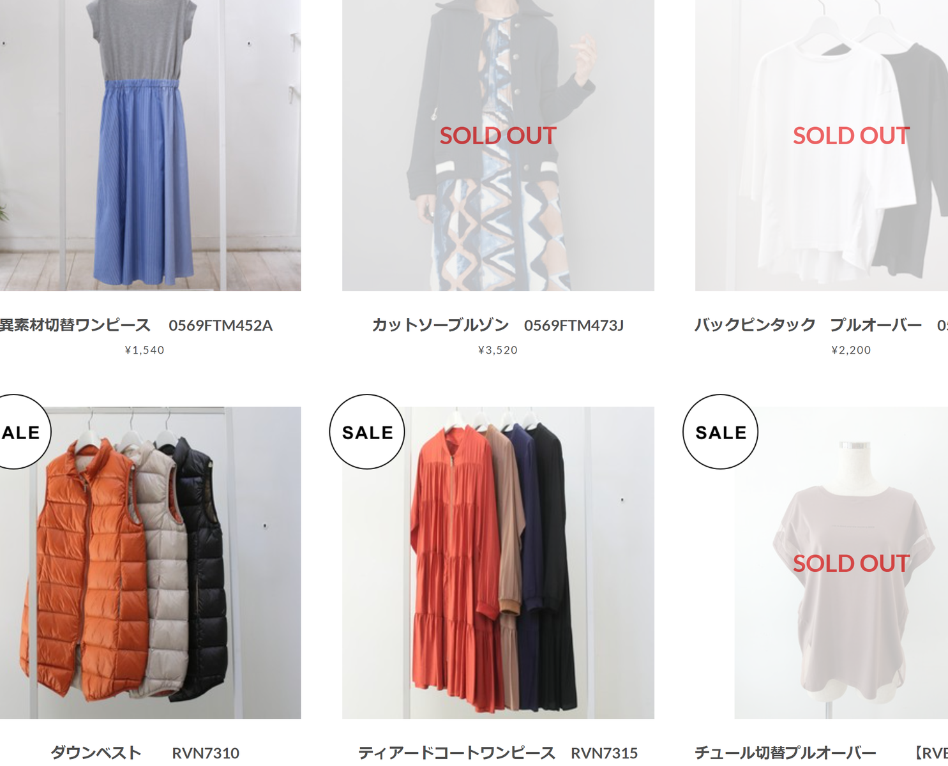Open the blue skirt dress product image

pos(150,146)
